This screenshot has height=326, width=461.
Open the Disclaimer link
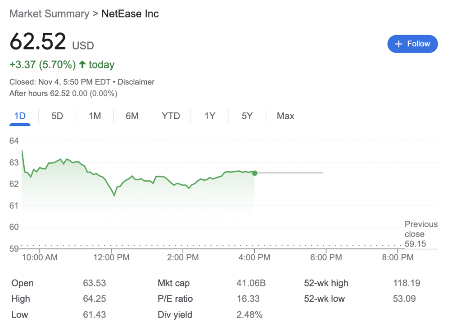point(136,82)
